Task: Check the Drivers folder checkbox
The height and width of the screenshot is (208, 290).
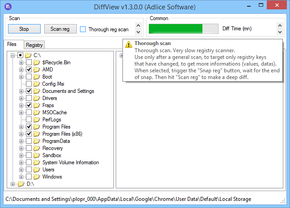Action: click(29, 98)
